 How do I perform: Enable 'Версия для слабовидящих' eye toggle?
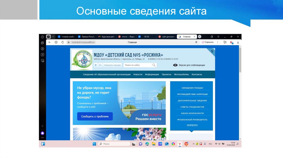(x=189, y=65)
